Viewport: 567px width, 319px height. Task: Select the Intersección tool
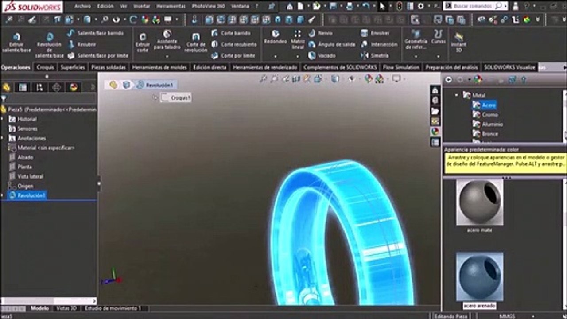[379, 44]
